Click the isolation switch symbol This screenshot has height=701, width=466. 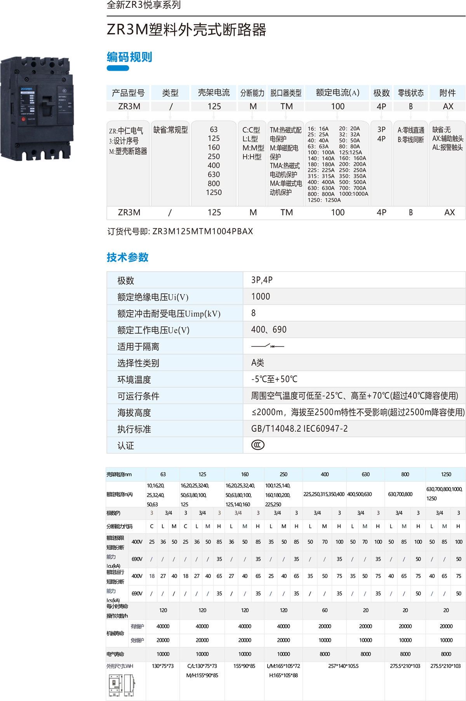coord(268,346)
